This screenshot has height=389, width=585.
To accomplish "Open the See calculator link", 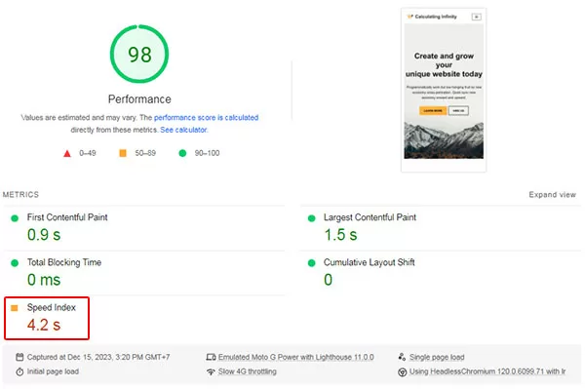I will pyautogui.click(x=183, y=130).
